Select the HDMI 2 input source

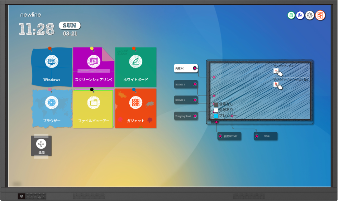(x=186, y=84)
